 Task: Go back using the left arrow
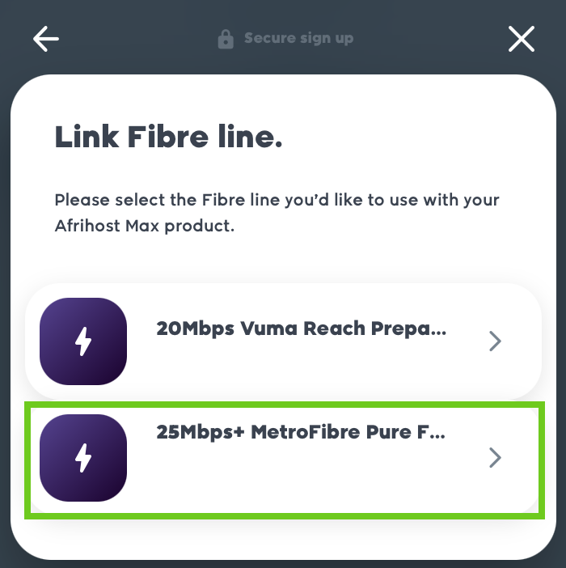click(x=46, y=39)
